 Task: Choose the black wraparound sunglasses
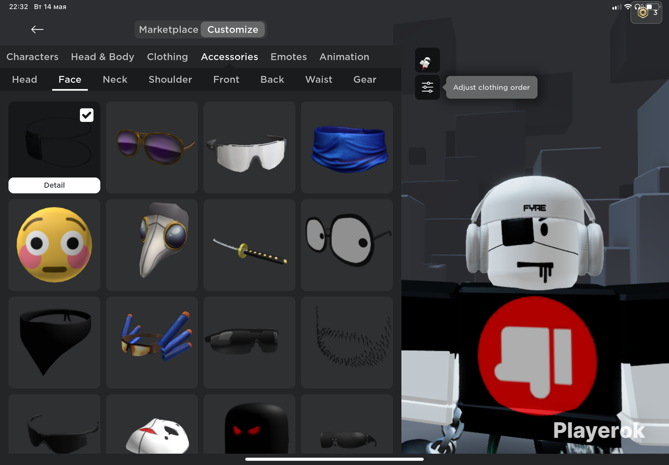click(x=54, y=424)
